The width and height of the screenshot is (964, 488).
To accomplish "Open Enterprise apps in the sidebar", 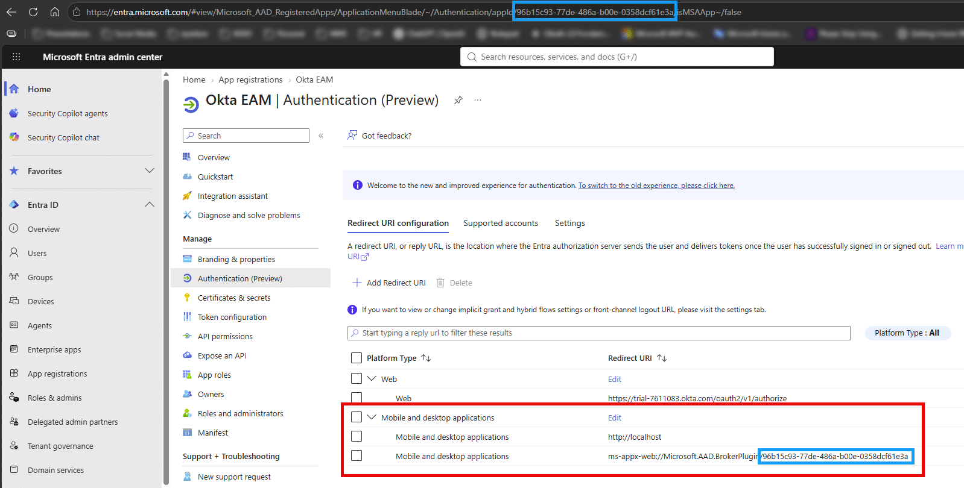I will coord(54,349).
